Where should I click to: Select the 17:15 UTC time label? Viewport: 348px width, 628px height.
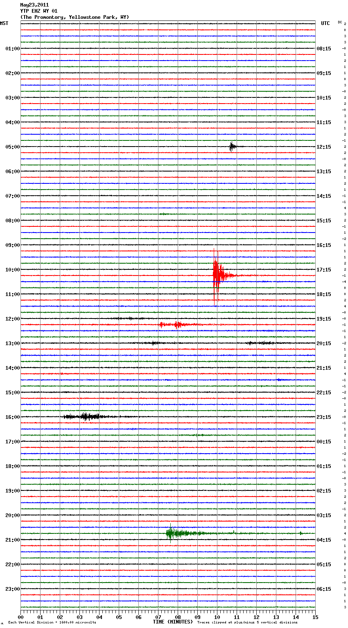(324, 270)
